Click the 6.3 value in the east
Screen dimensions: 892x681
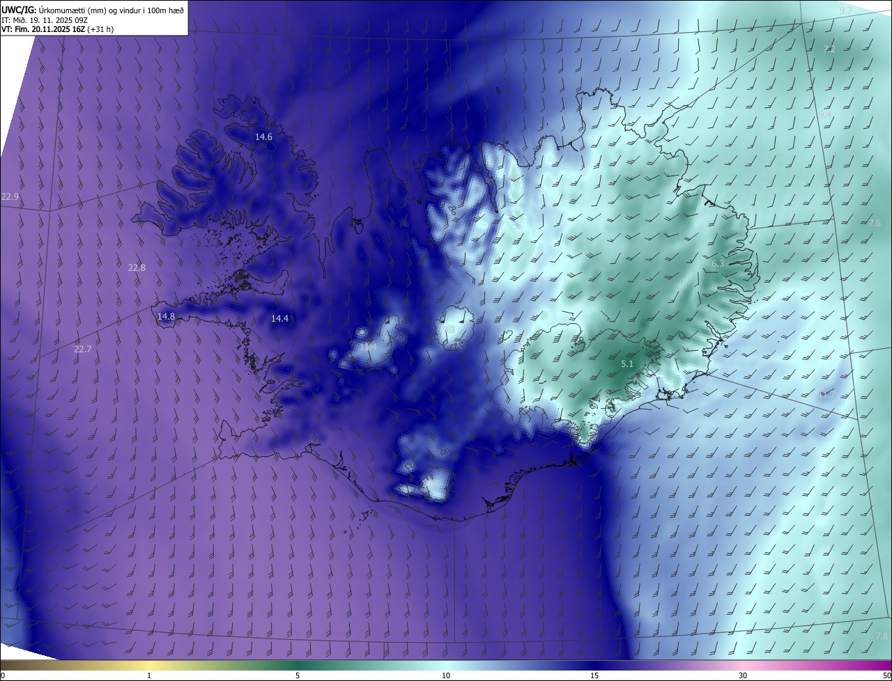point(718,264)
